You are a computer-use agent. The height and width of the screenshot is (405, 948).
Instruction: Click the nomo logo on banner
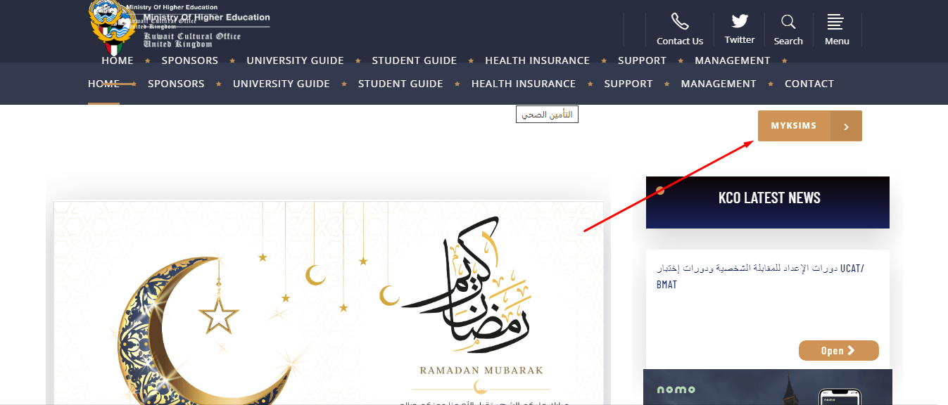point(676,390)
